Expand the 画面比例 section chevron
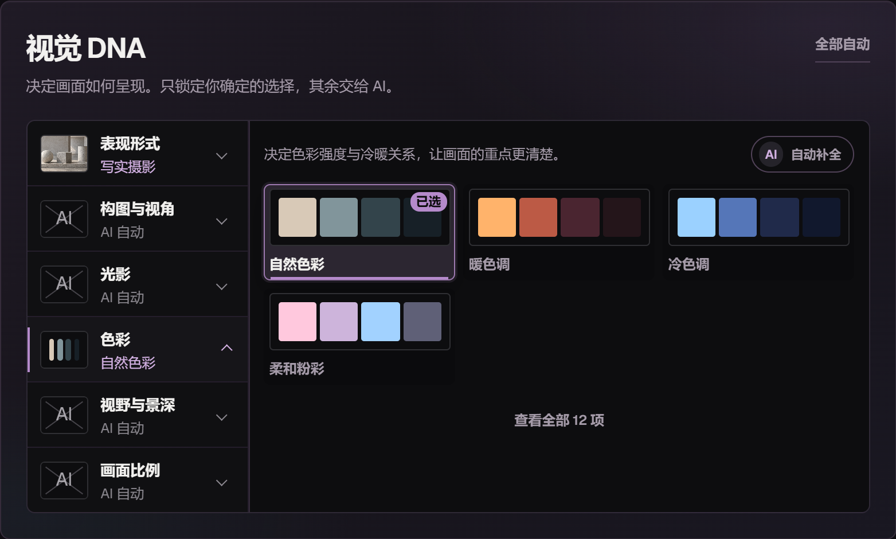 (x=222, y=482)
